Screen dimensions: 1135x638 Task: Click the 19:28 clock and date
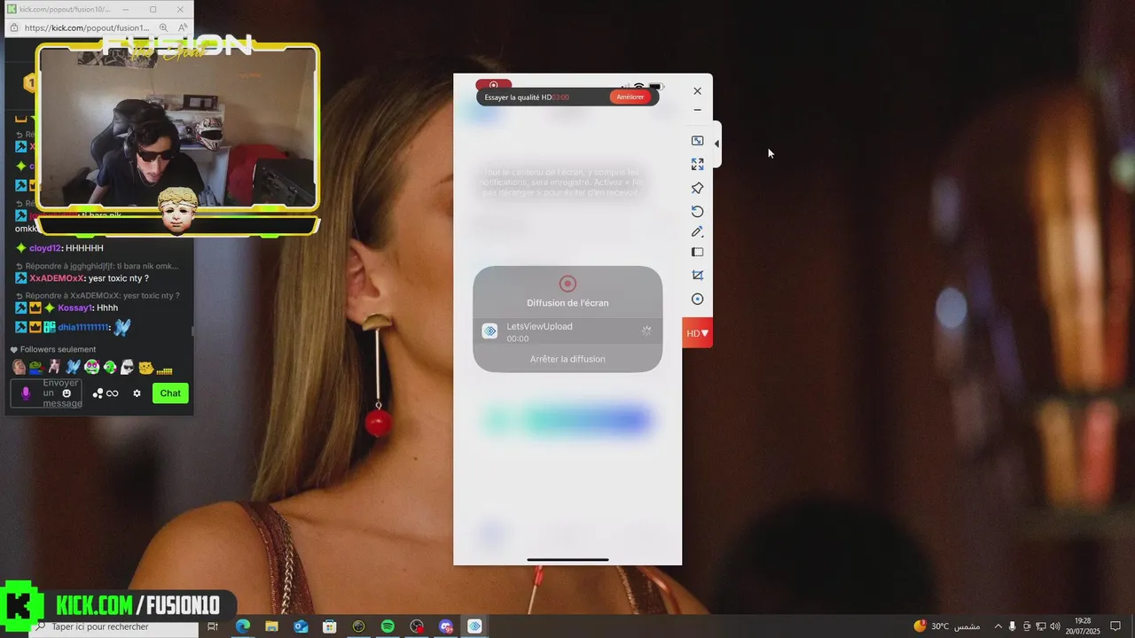[x=1083, y=626]
